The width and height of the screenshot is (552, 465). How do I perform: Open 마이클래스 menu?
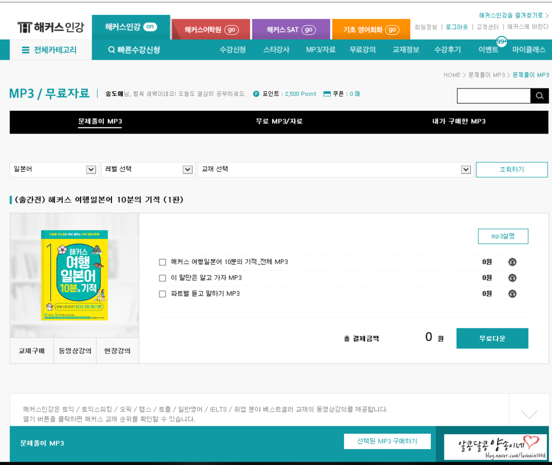point(529,50)
